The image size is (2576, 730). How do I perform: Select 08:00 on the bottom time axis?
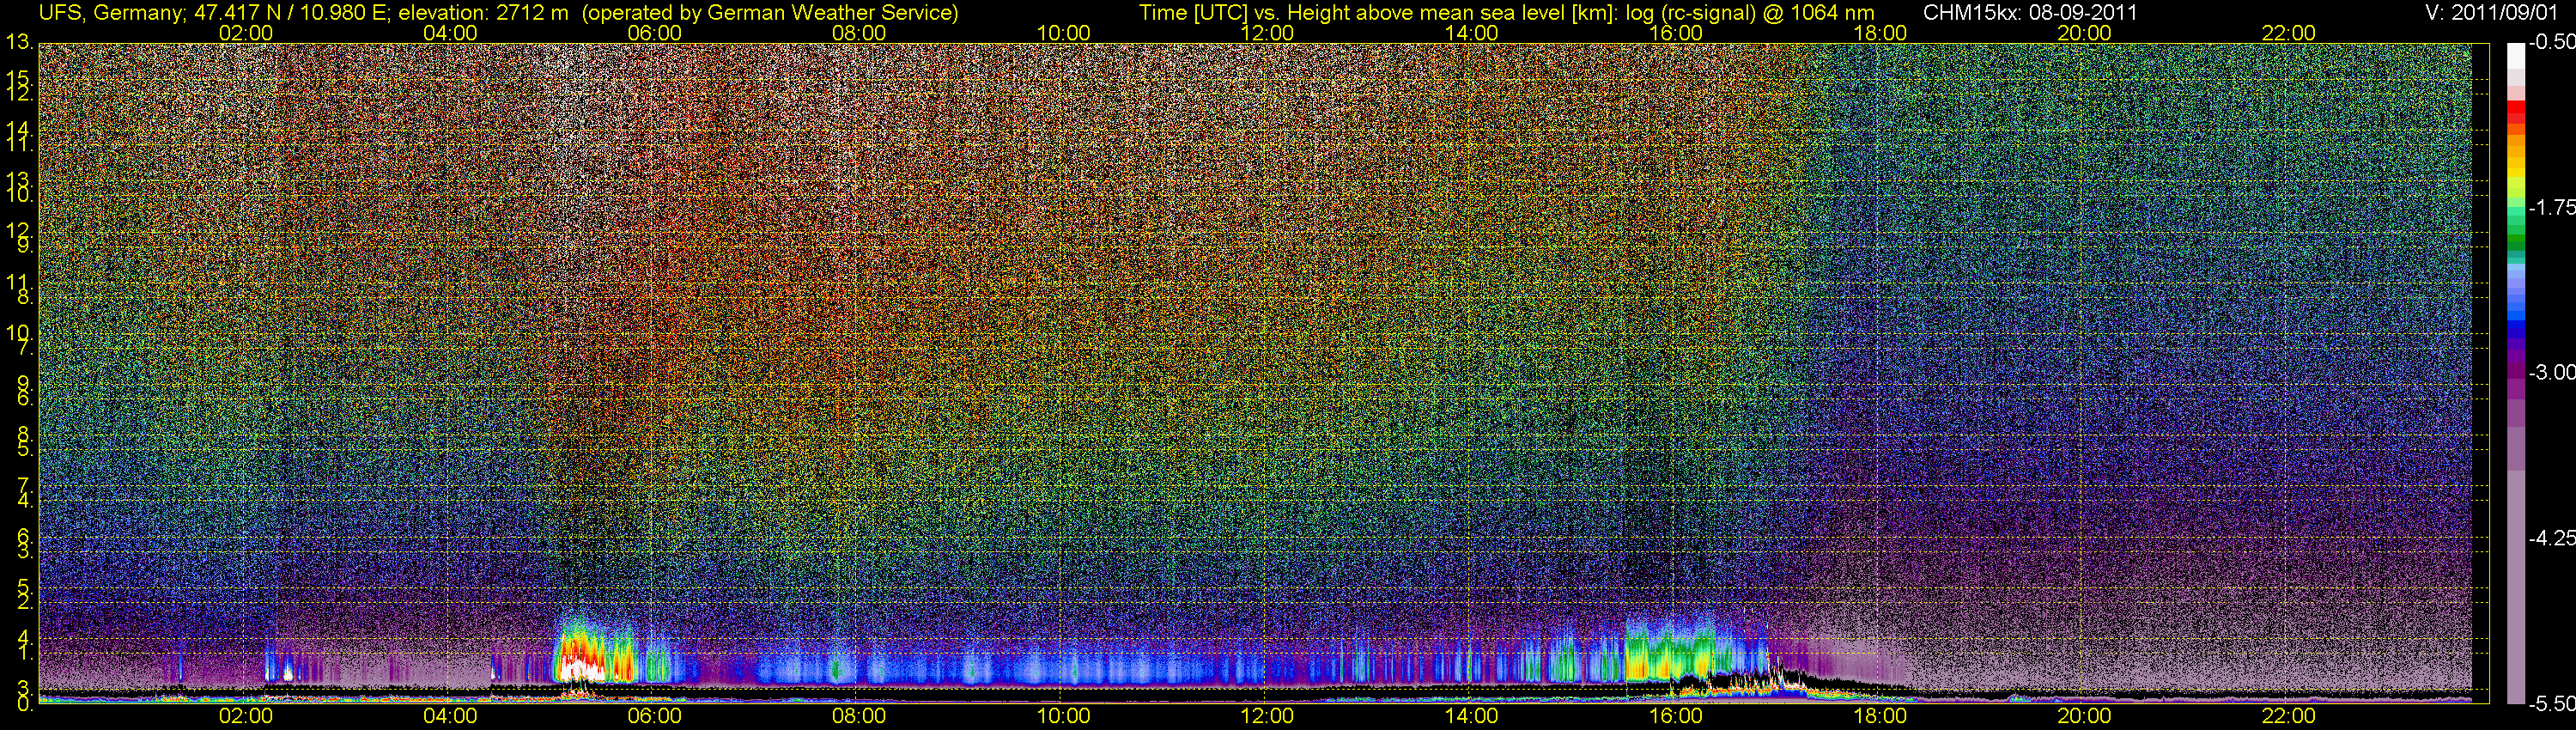point(859,716)
